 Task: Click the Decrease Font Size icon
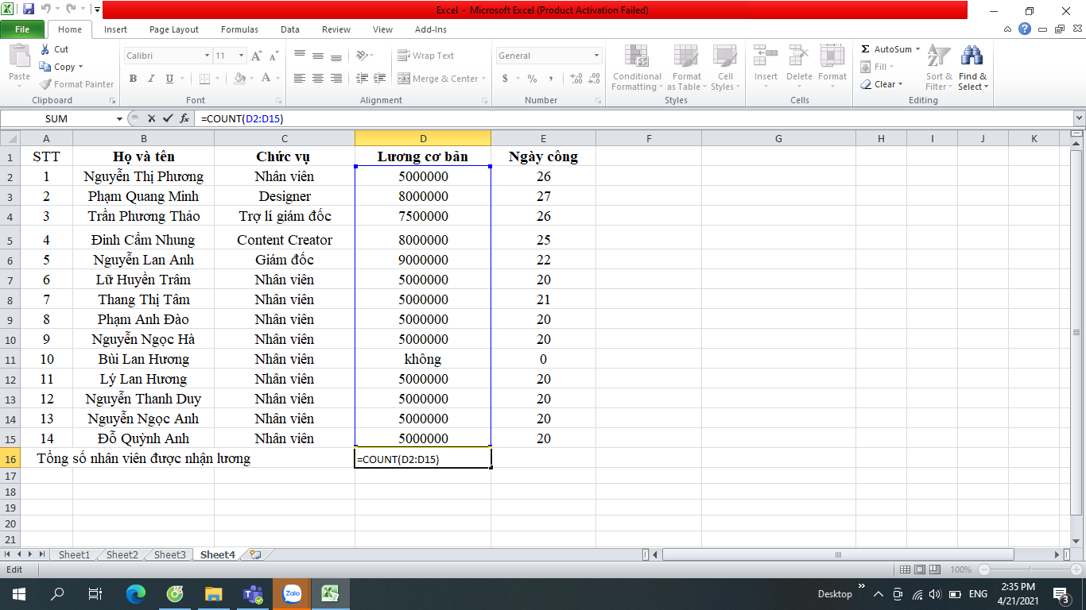[x=273, y=56]
